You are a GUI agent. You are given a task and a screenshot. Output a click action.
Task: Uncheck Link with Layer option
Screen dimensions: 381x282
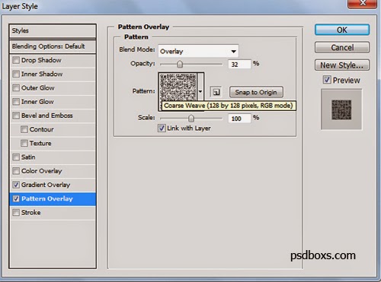click(x=162, y=128)
